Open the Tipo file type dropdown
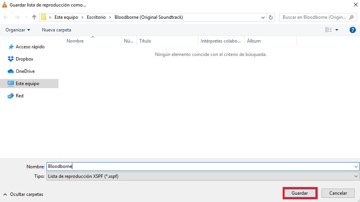The image size is (360, 202). coord(203,176)
